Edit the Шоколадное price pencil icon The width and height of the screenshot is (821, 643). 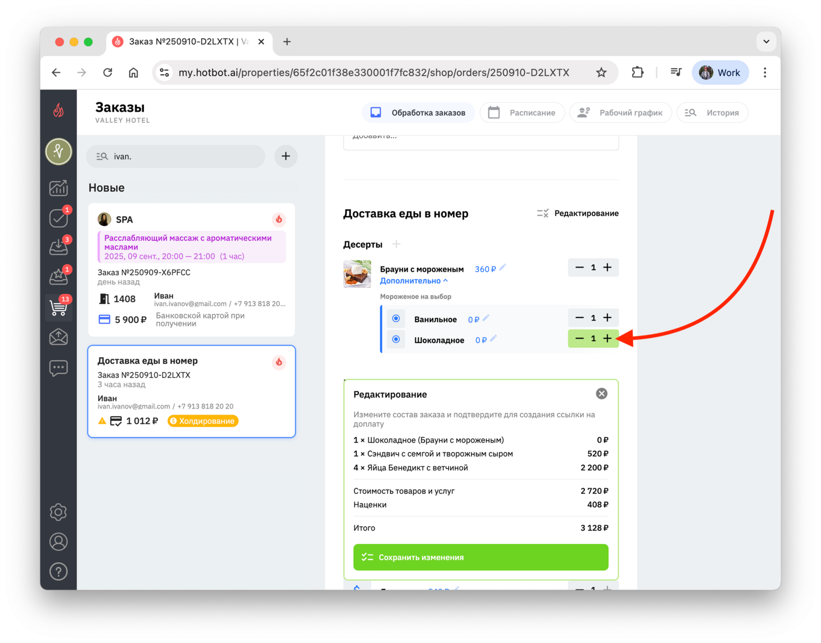pos(494,338)
